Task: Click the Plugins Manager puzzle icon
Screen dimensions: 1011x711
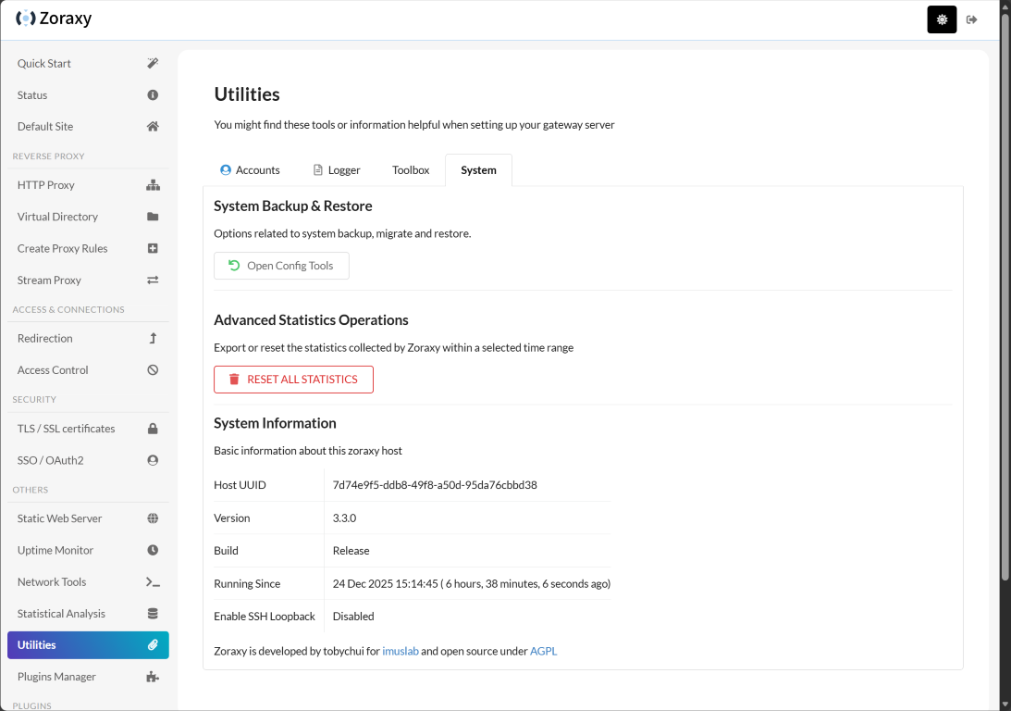Action: coord(153,677)
